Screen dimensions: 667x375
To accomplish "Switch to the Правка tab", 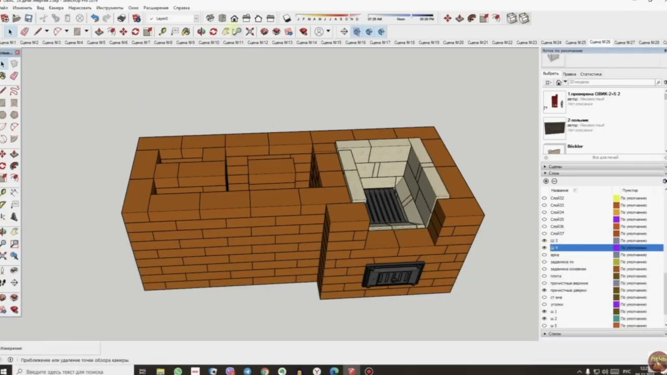I will coord(569,74).
